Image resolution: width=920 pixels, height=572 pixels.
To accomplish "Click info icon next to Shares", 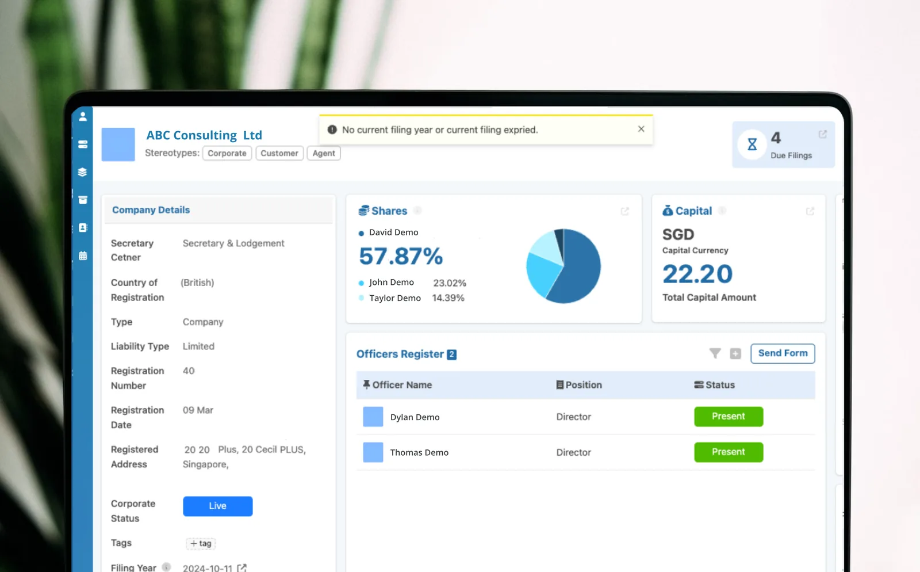I will point(418,211).
